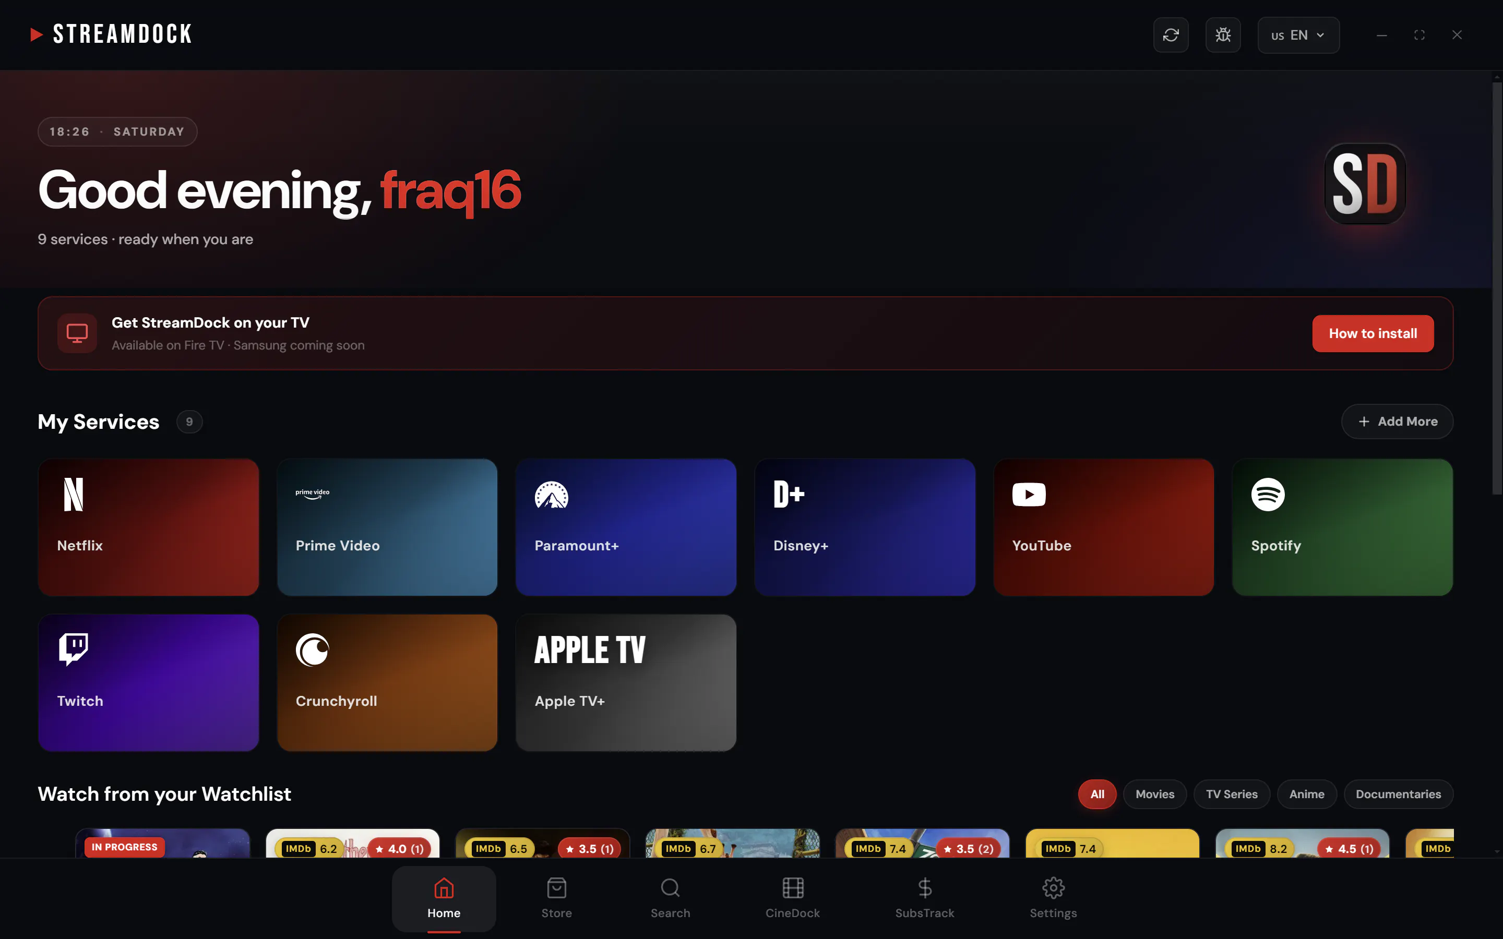
Task: Open the watchlist card rated IMDb 8.2
Action: coord(1303,844)
